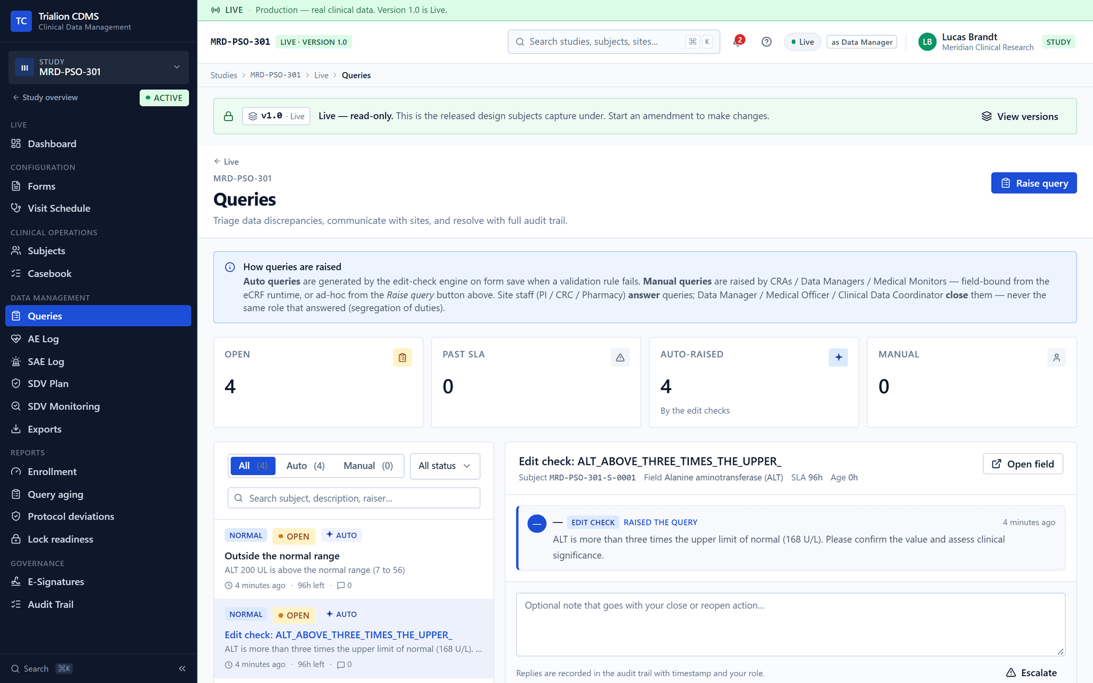Screen dimensions: 1093x683
Task: Expand the MRD-PSO-301 study selector
Action: (98, 67)
